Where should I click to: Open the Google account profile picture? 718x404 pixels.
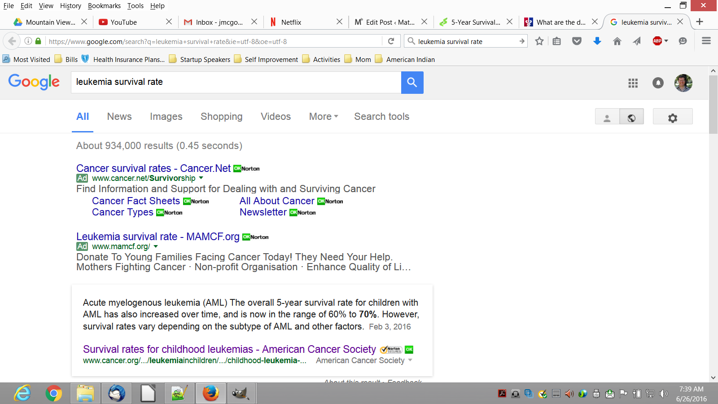683,83
